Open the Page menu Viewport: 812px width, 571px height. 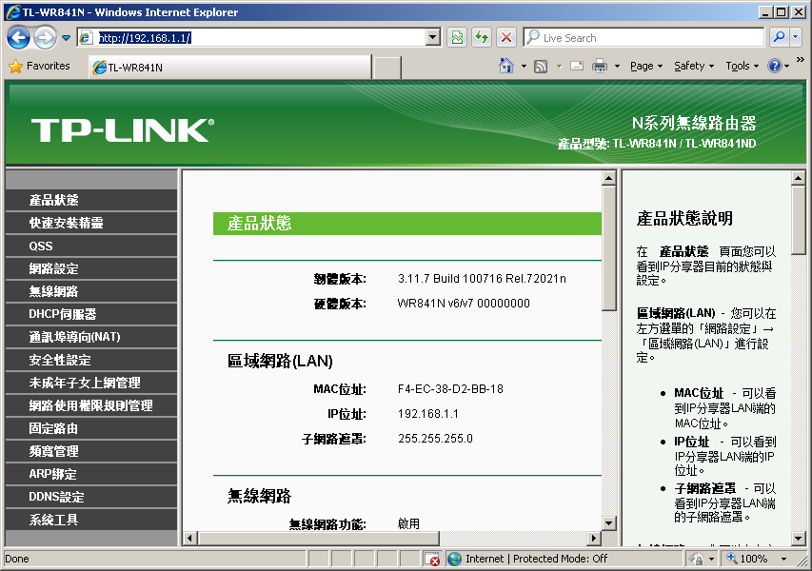pos(645,67)
